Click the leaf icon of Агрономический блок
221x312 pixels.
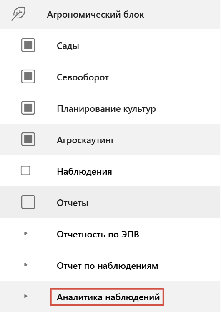(x=18, y=13)
